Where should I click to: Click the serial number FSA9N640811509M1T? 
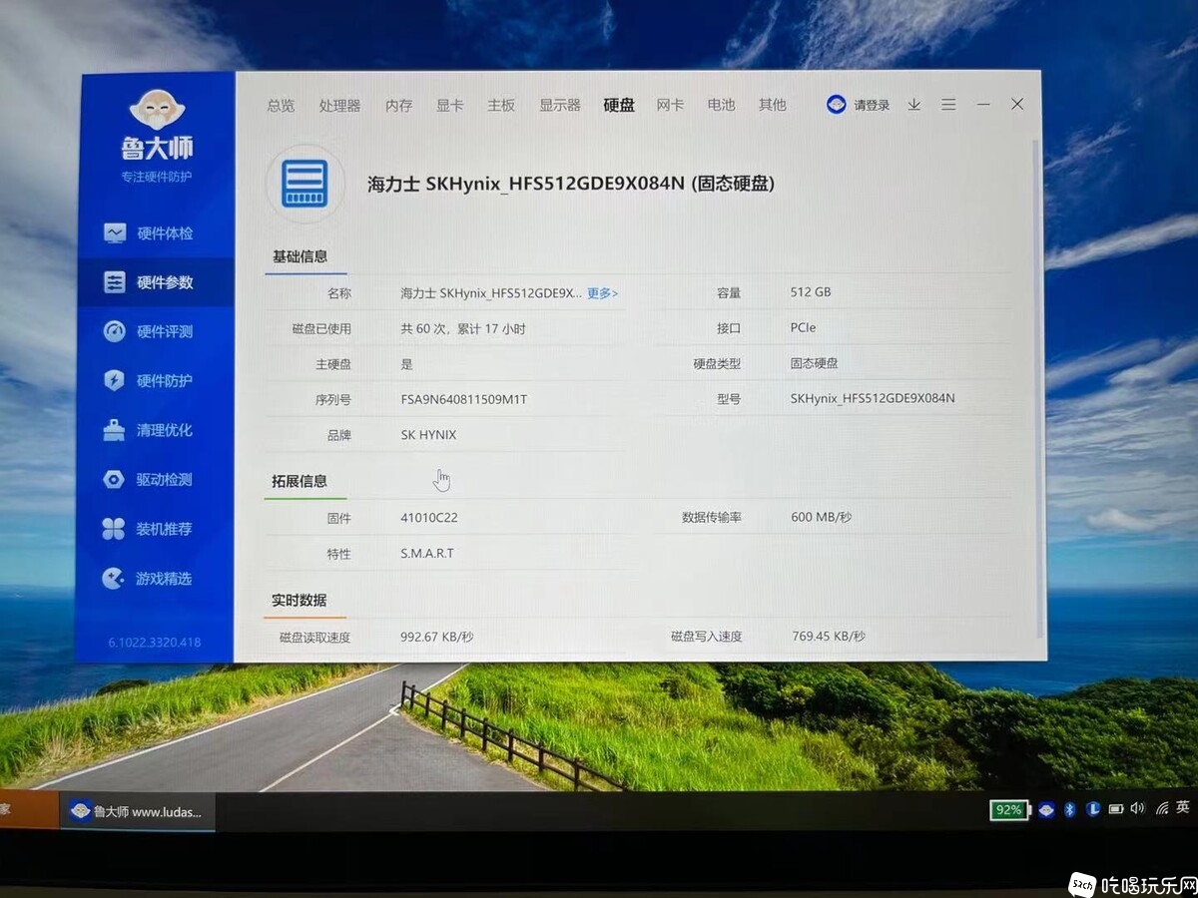pyautogui.click(x=464, y=399)
